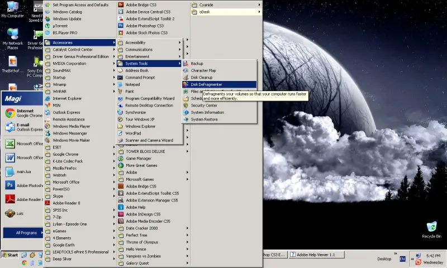The width and height of the screenshot is (447, 268).
Task: Click the Adobe Photoshop CS3 icon
Action: (121, 26)
